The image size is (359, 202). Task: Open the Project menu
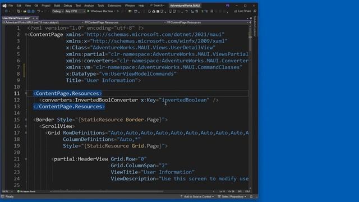point(46,6)
